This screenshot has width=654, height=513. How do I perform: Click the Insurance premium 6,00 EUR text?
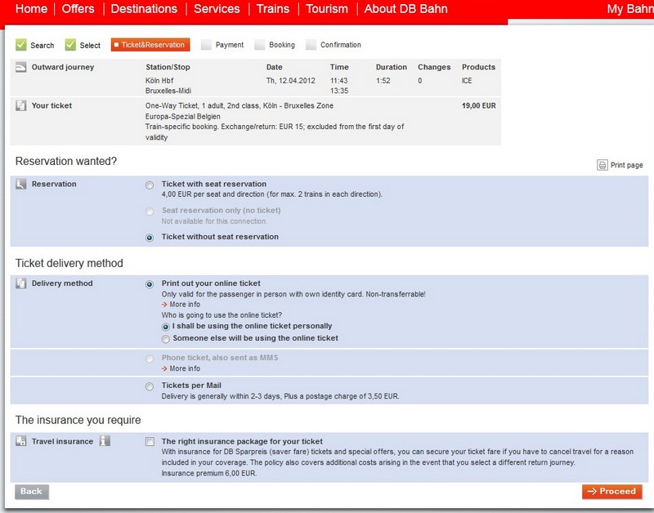click(x=209, y=473)
